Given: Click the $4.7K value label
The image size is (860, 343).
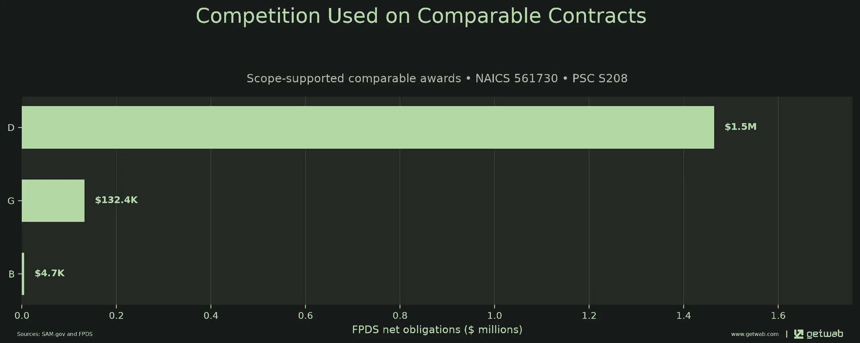Looking at the screenshot, I should point(50,273).
